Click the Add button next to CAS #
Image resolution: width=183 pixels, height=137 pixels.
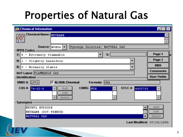coord(65,88)
